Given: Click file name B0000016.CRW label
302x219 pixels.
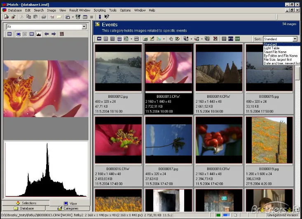Looking at the screenshot, I should tap(118, 169).
